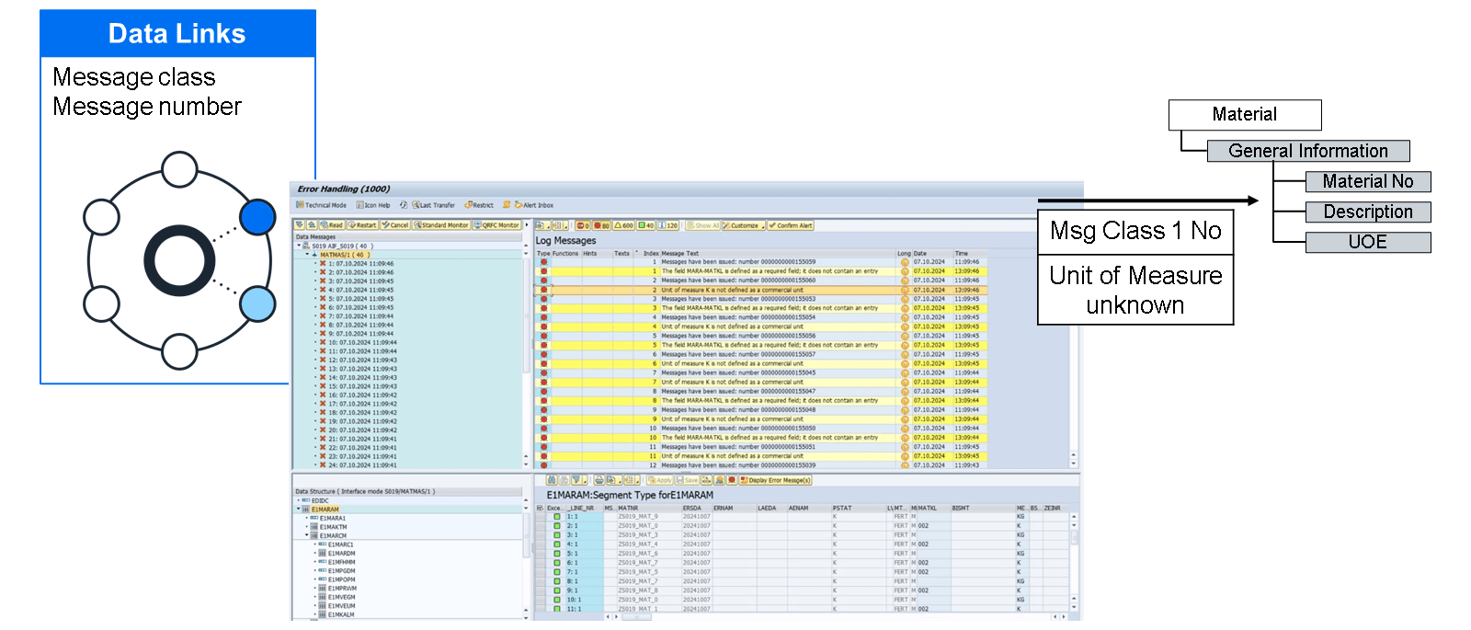Collapse the S019 AIF_S019 (40) node

point(299,246)
